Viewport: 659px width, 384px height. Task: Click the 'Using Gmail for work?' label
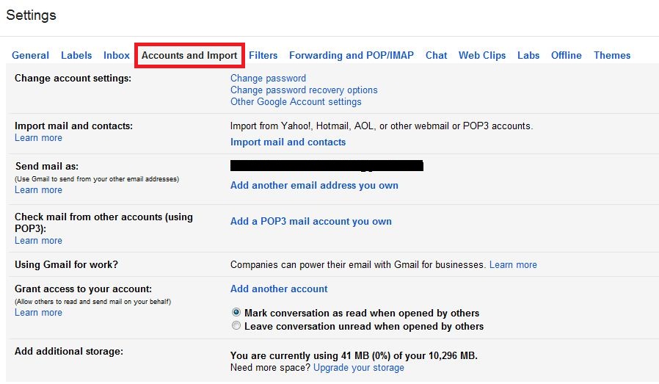pyautogui.click(x=66, y=265)
